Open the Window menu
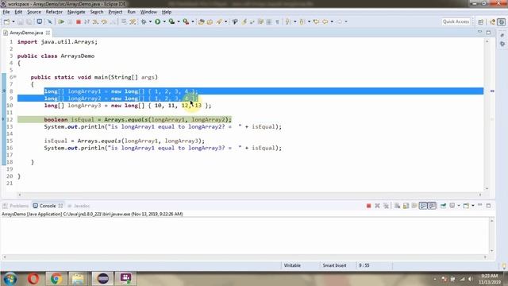Viewport: 508px width, 286px height. pos(148,12)
